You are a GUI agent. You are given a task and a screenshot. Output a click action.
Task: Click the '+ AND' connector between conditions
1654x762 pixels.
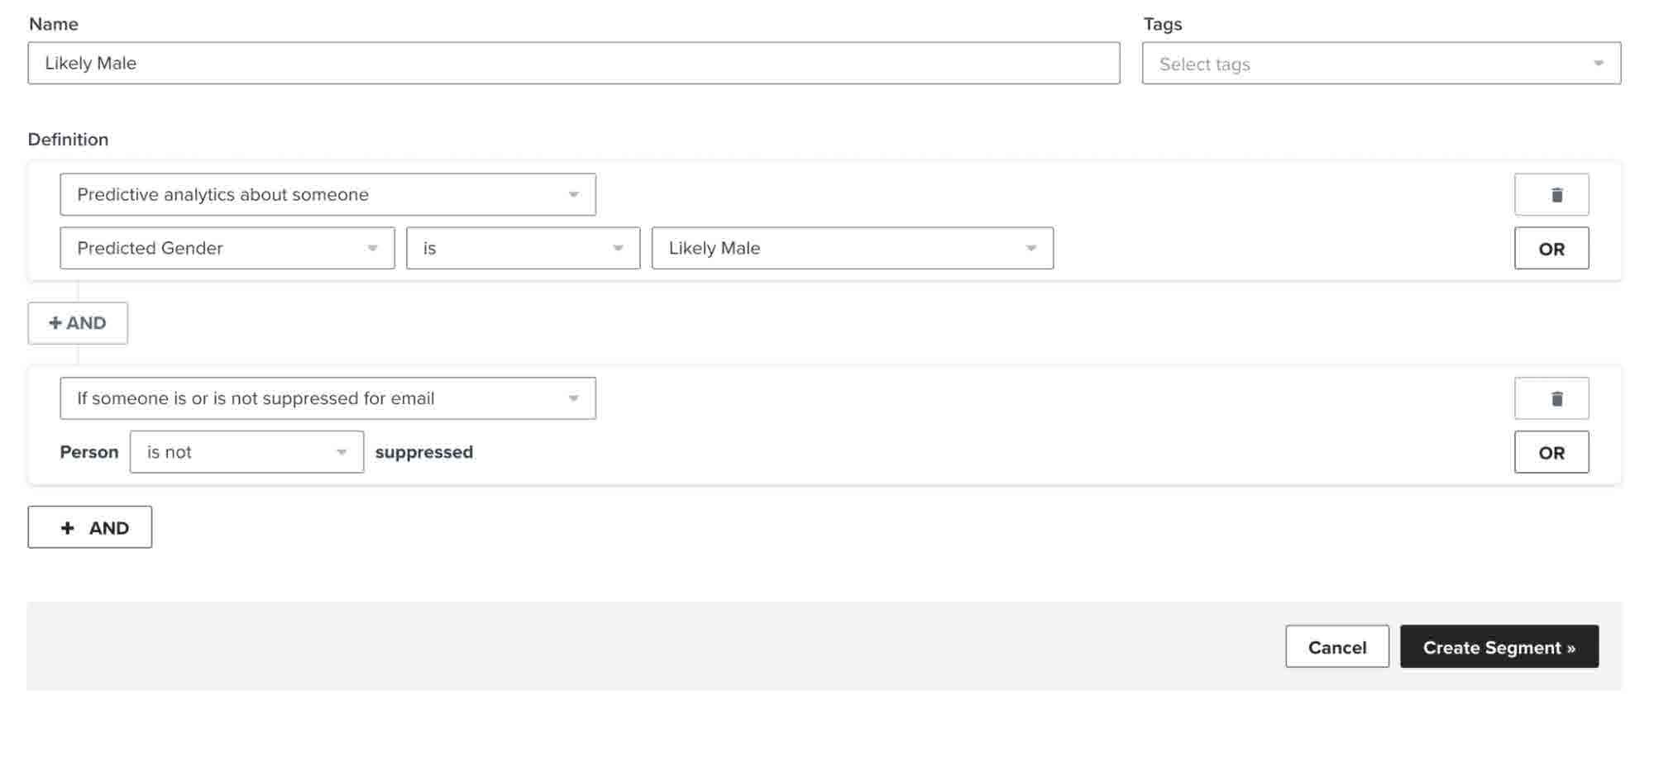[78, 323]
